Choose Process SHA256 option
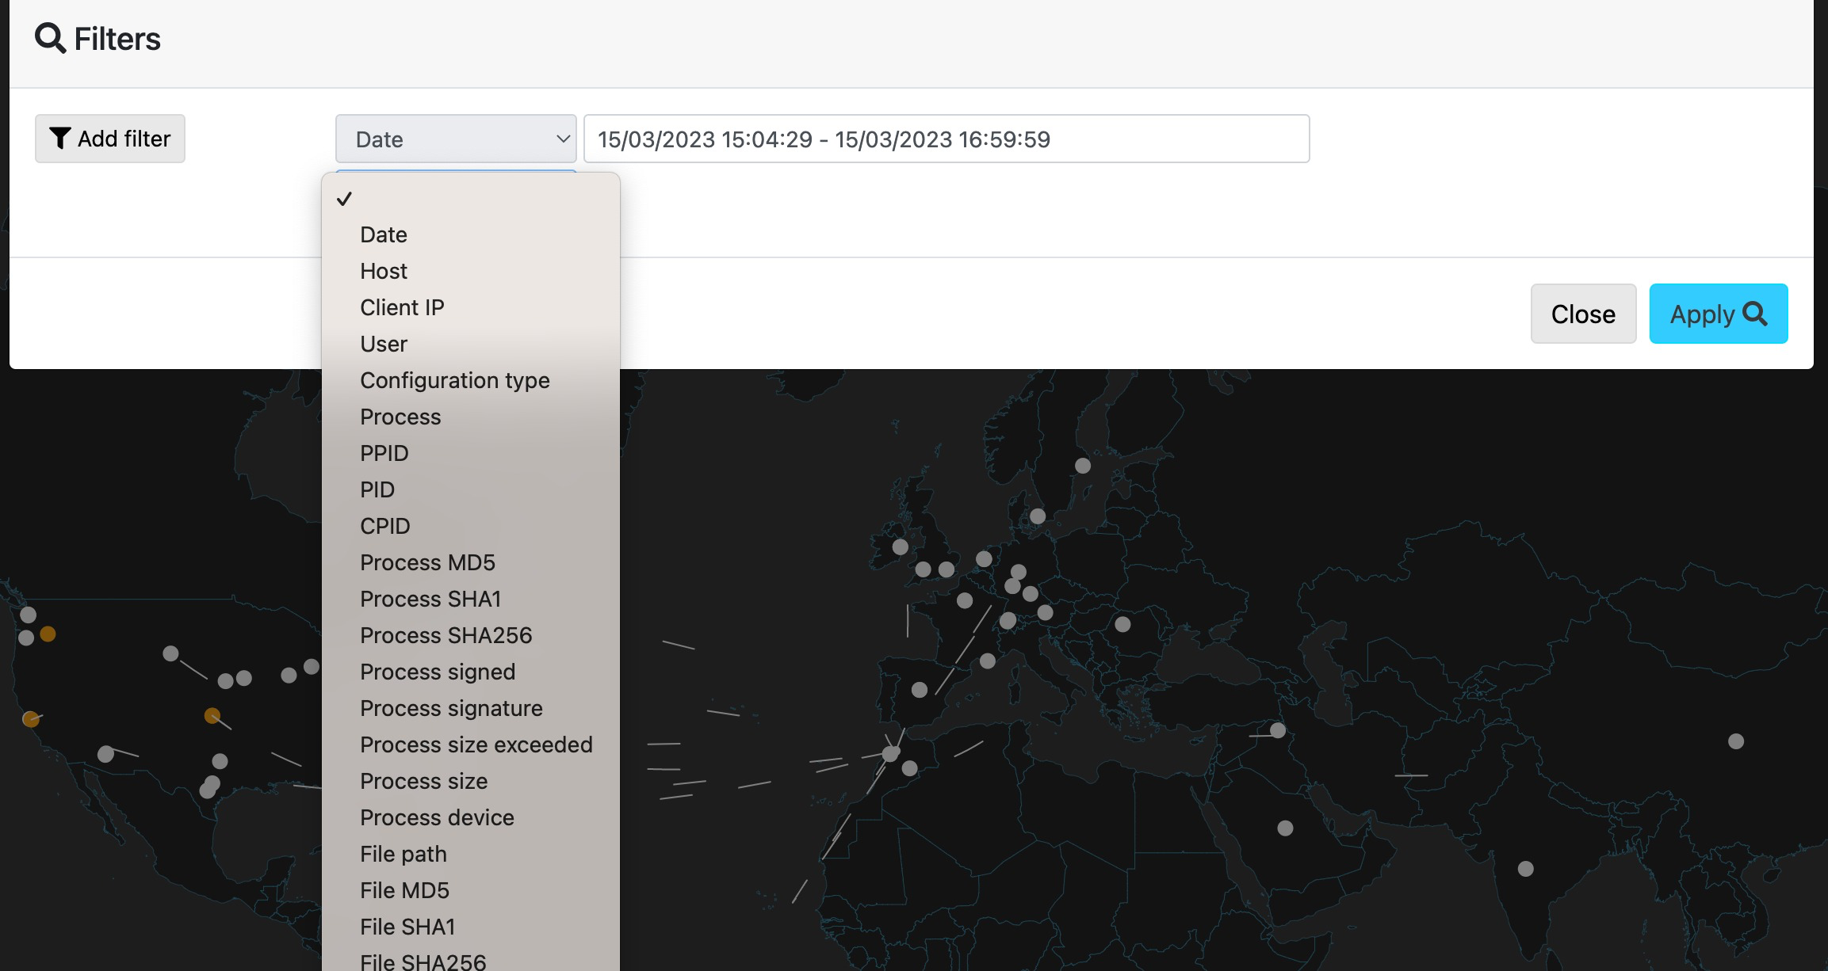1828x971 pixels. tap(446, 635)
